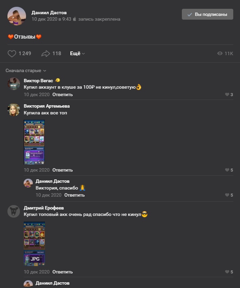
Task: Click Виктория Артемьева's profile name
Action: click(x=47, y=106)
